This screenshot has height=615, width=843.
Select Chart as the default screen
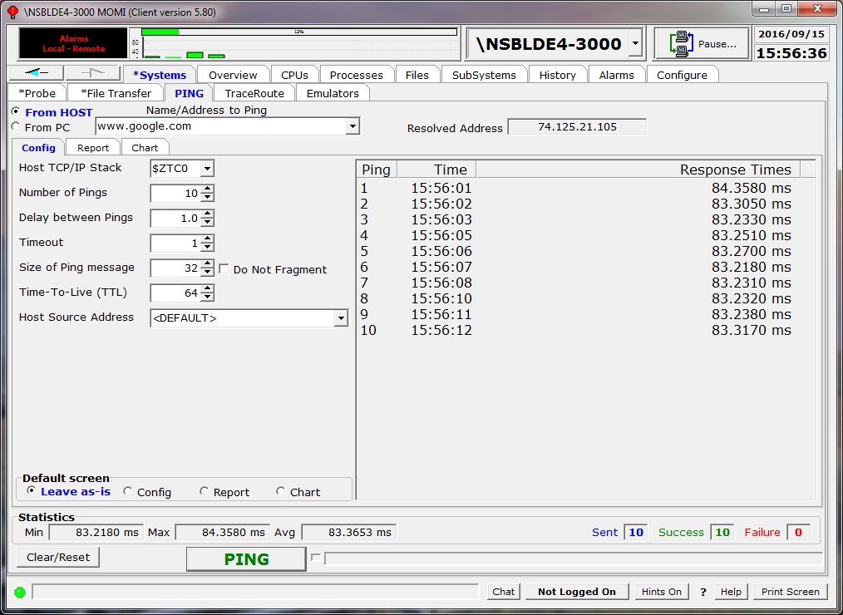pyautogui.click(x=281, y=491)
